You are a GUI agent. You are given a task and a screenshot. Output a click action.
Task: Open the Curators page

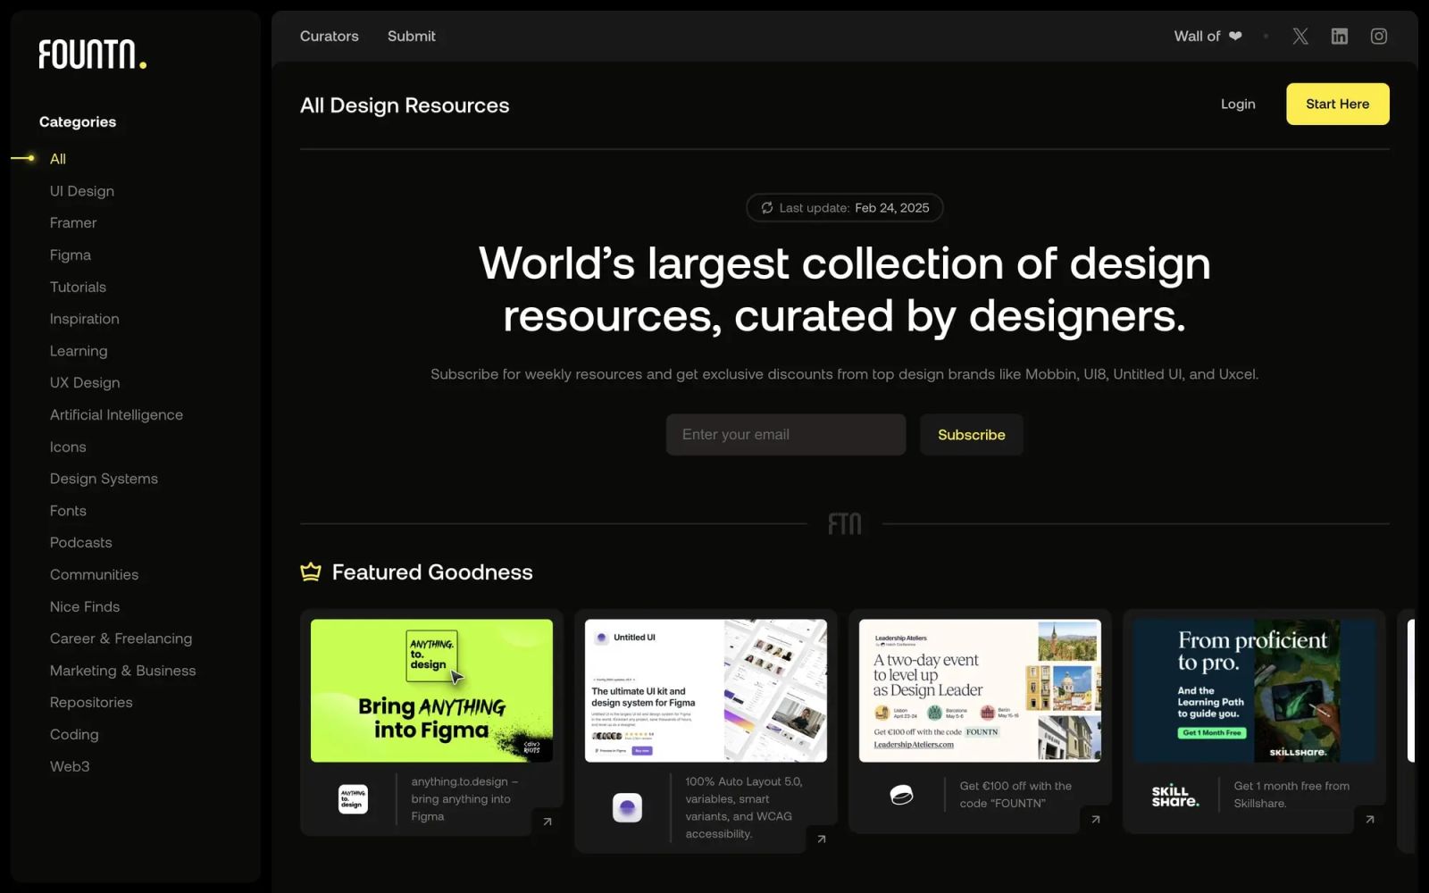330,36
